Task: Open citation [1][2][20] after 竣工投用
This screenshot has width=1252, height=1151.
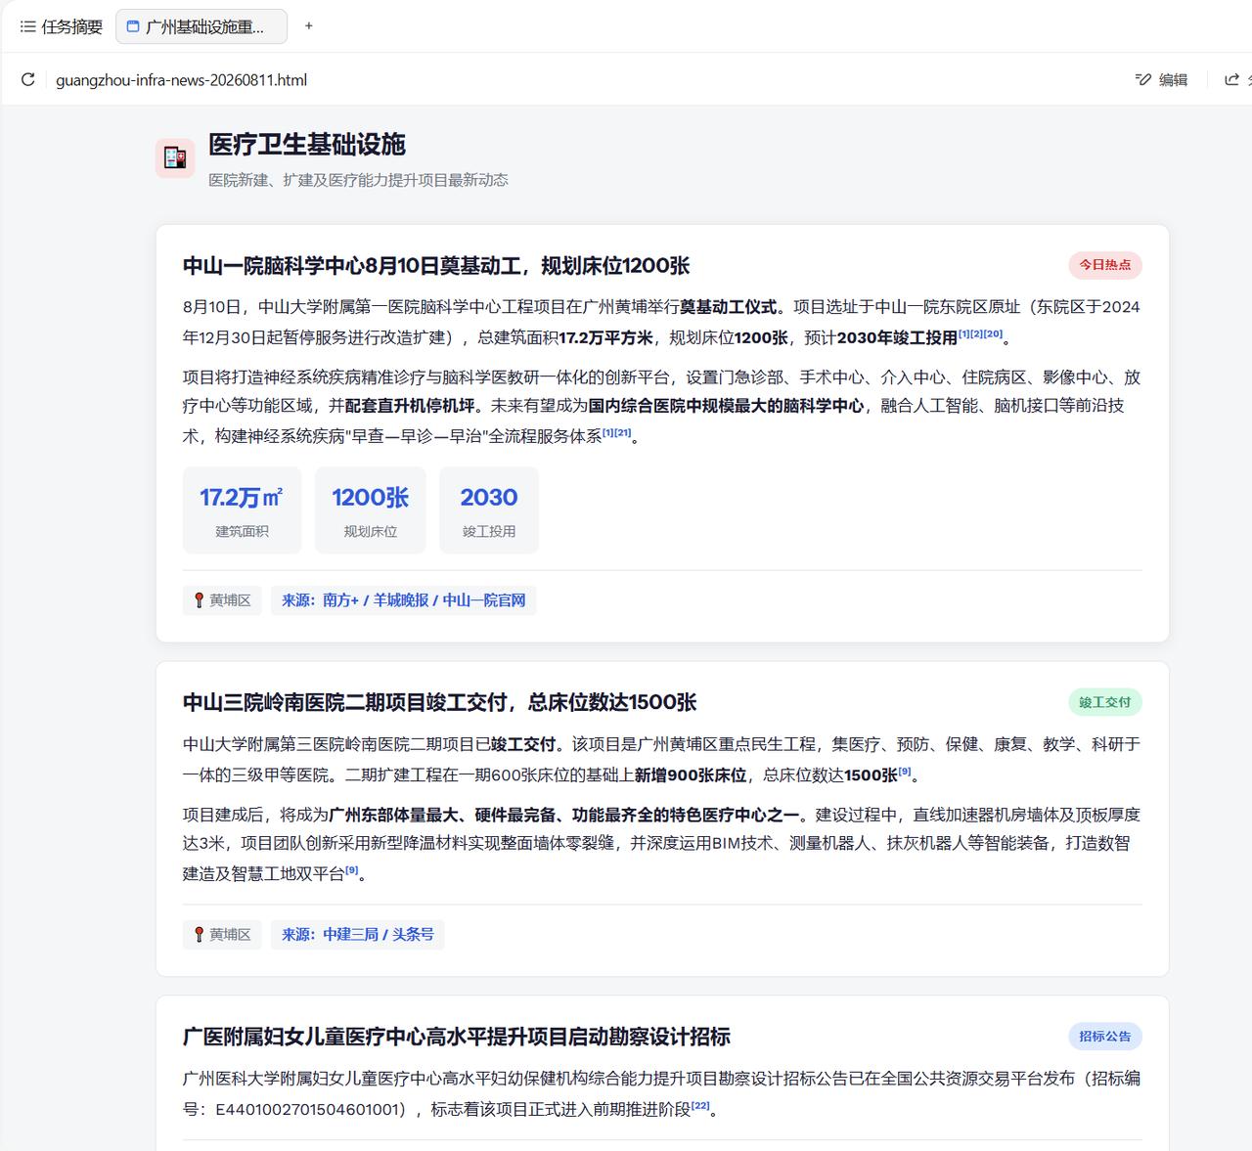Action: (980, 334)
